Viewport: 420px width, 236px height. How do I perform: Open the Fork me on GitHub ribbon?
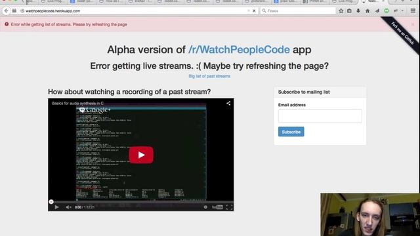pos(402,33)
